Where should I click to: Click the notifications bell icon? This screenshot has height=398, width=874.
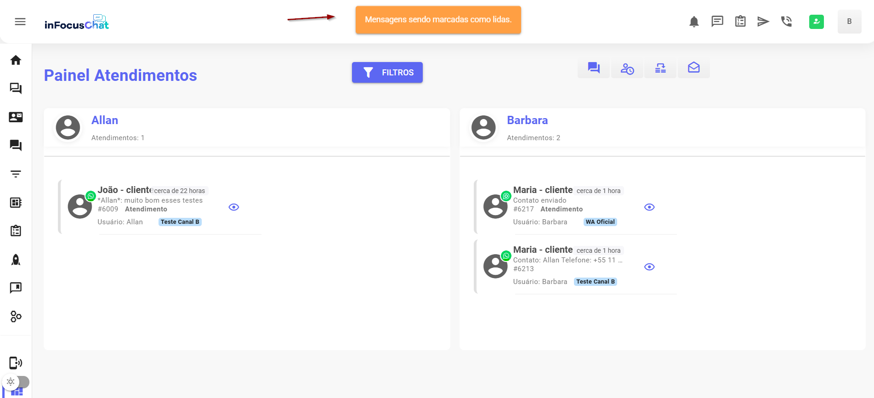click(x=694, y=22)
